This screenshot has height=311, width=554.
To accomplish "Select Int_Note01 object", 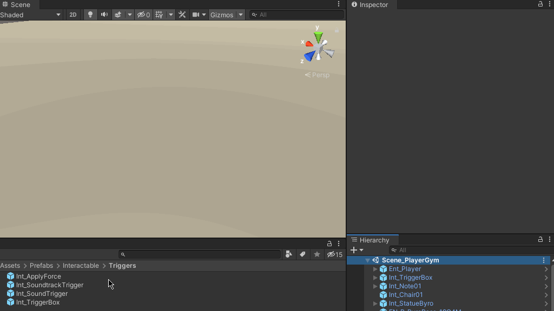I will tap(405, 286).
